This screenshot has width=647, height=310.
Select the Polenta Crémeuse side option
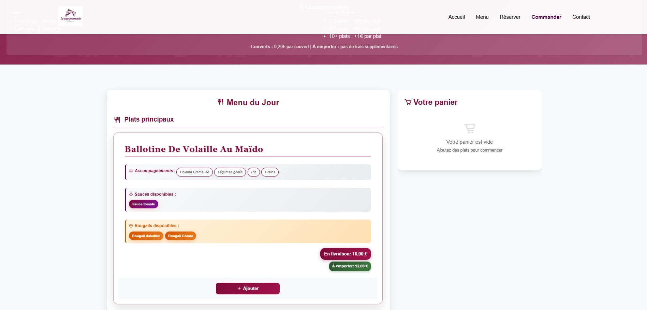coord(194,172)
